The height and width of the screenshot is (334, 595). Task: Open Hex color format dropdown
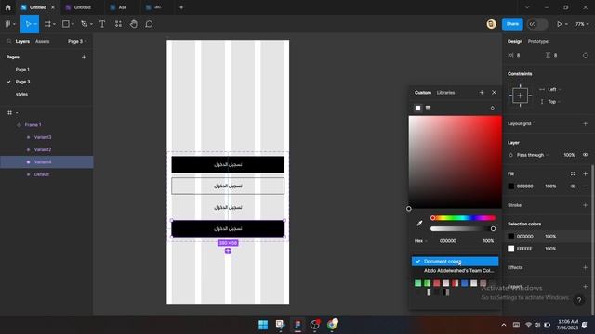click(x=420, y=241)
